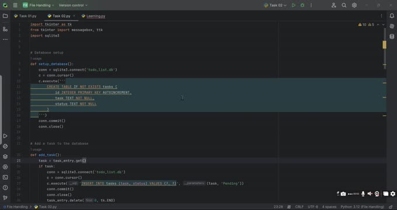
Task: Toggle system speaker audio in recorder overlay
Action: [x=370, y=194]
